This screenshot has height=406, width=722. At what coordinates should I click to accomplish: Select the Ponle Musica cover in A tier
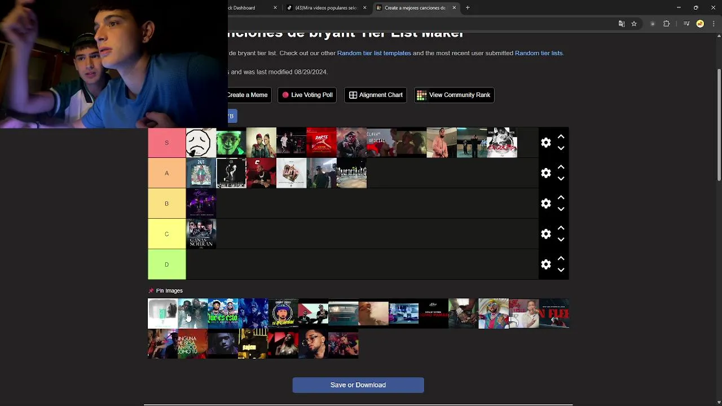(231, 173)
